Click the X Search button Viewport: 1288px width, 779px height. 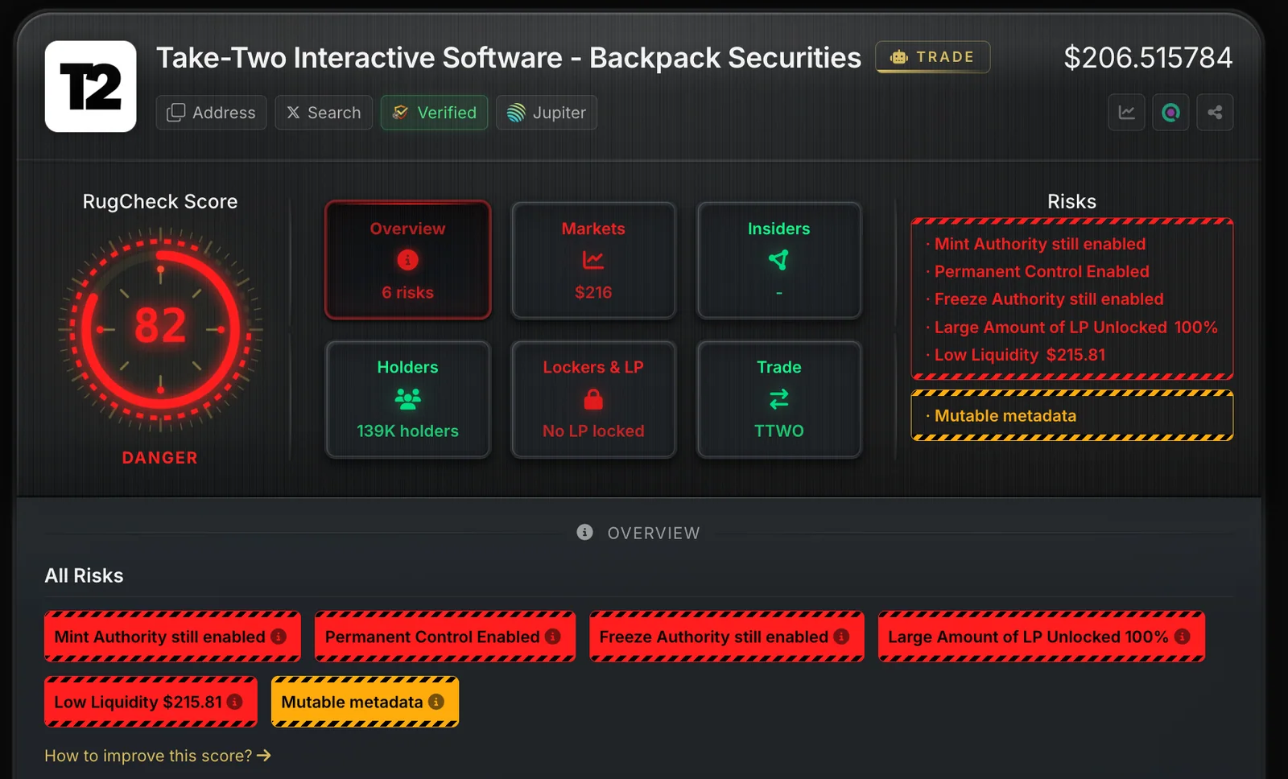(324, 113)
